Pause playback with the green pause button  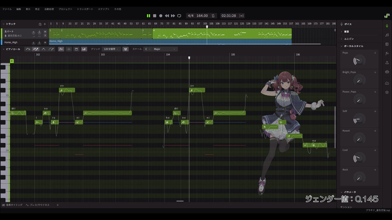[149, 15]
